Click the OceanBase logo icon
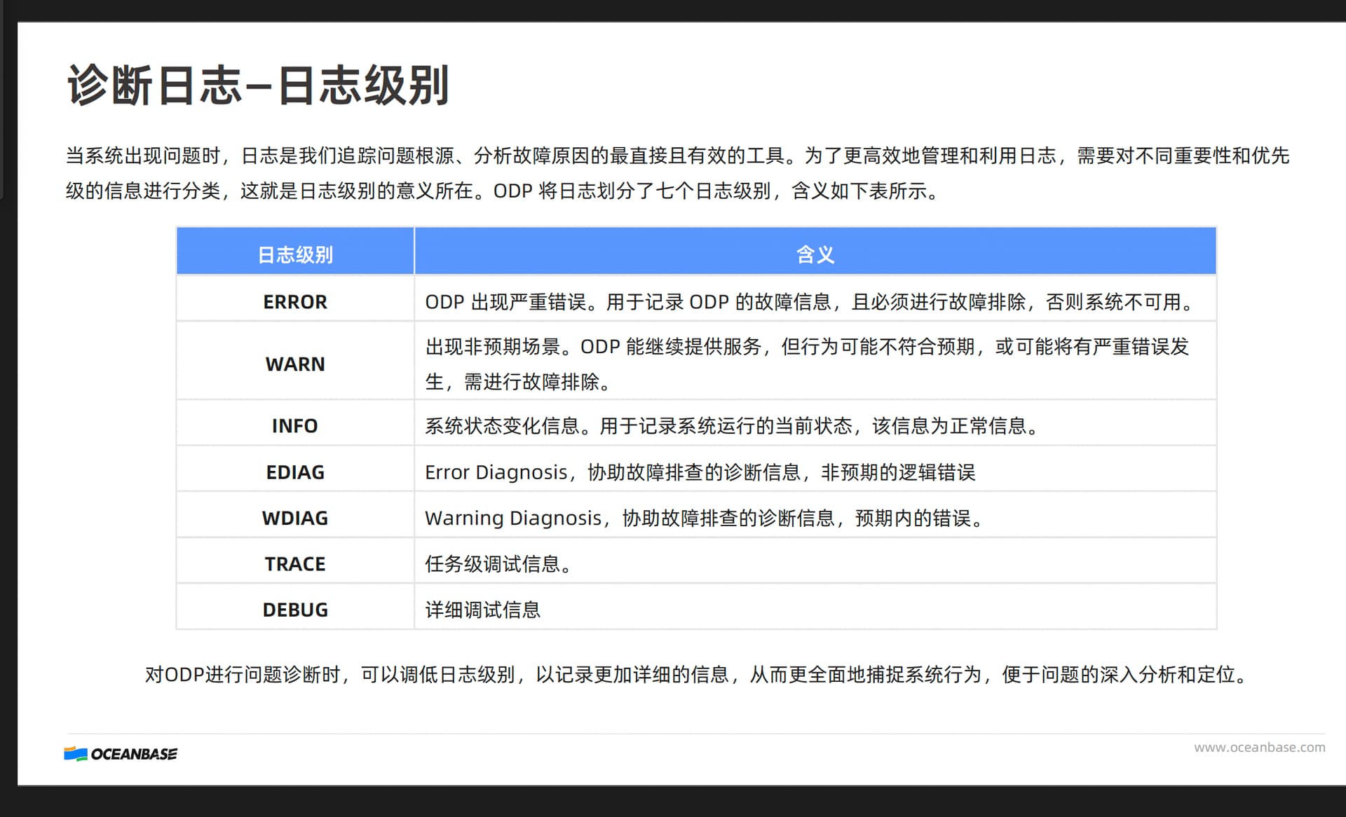 [x=76, y=754]
